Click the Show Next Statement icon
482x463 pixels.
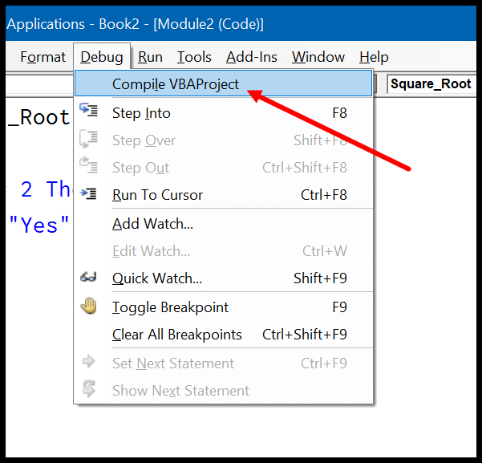(x=89, y=390)
